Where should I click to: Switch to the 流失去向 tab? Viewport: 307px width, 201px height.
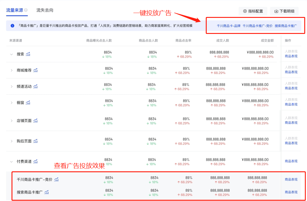45,10
